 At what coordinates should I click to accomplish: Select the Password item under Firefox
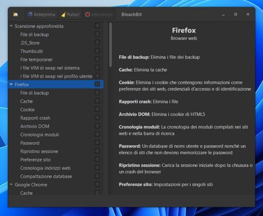coord(30,143)
